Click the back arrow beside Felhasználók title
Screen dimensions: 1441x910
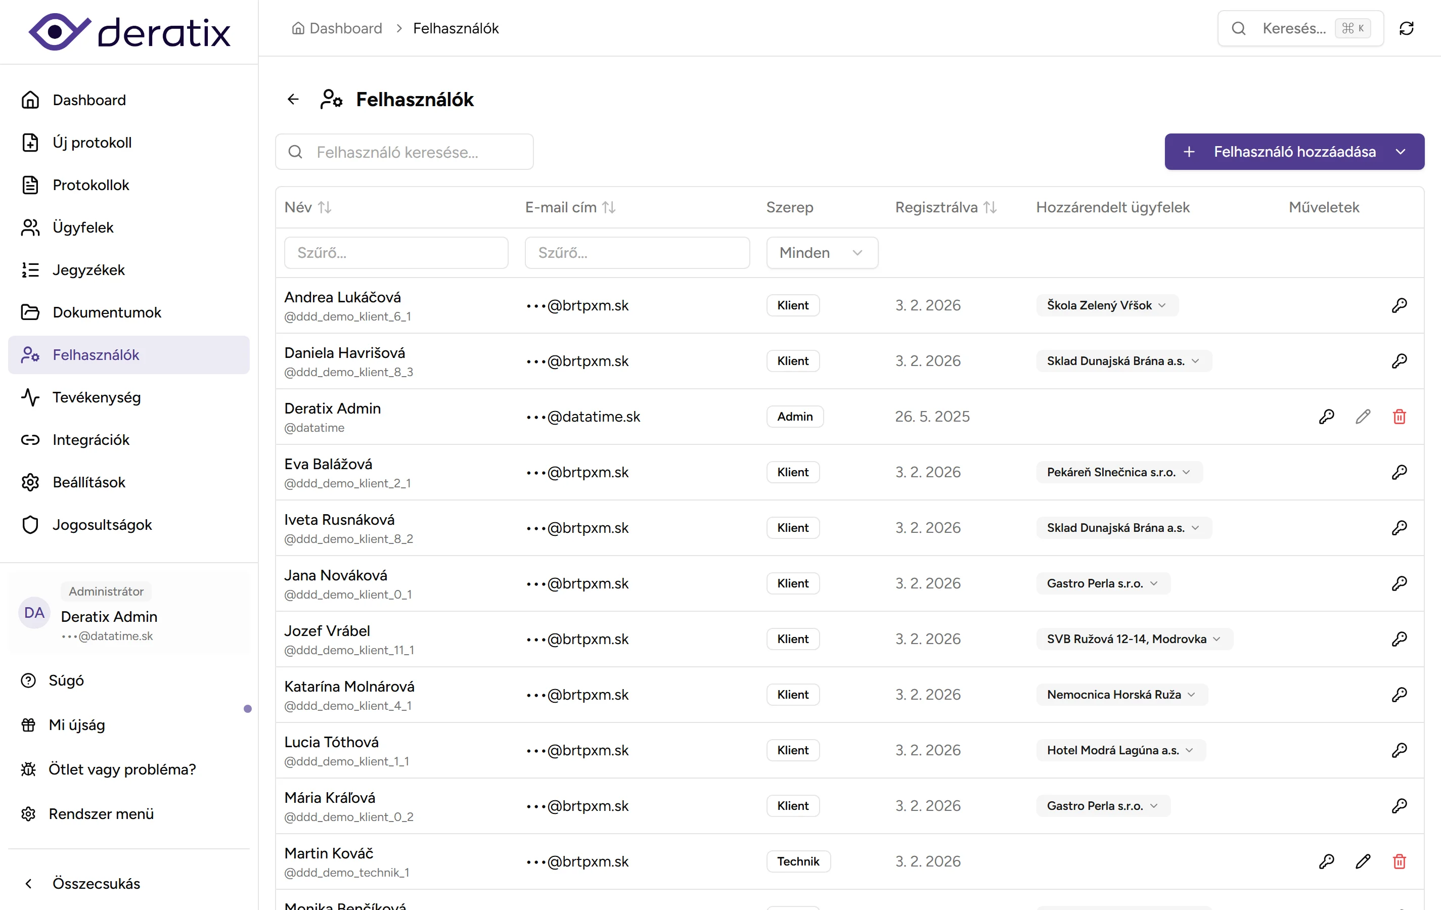(x=293, y=99)
